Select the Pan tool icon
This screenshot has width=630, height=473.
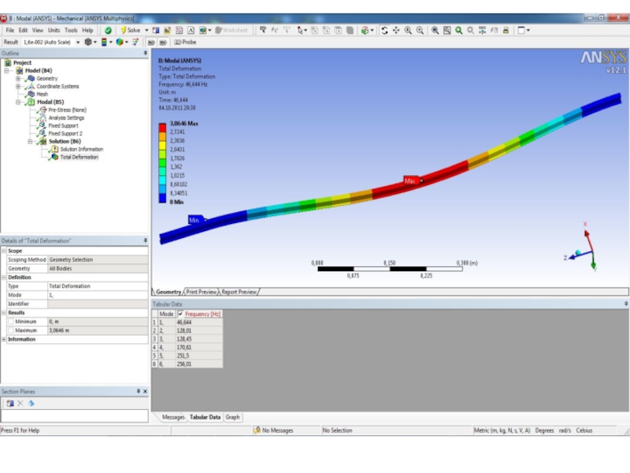click(396, 30)
